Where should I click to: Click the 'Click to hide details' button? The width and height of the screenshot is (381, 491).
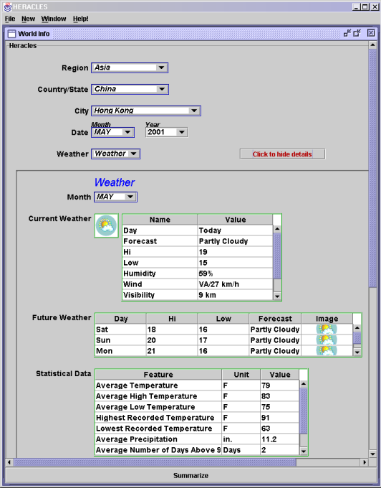[282, 154]
